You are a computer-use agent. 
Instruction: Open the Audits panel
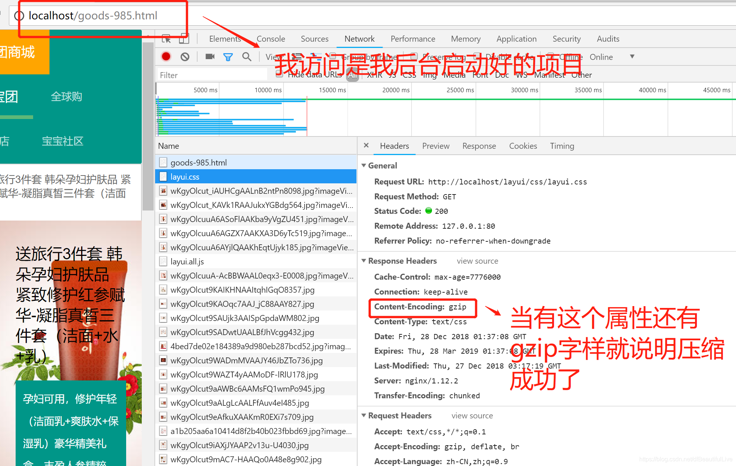click(x=608, y=39)
